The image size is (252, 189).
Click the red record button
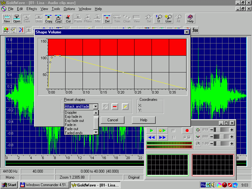click(187, 130)
